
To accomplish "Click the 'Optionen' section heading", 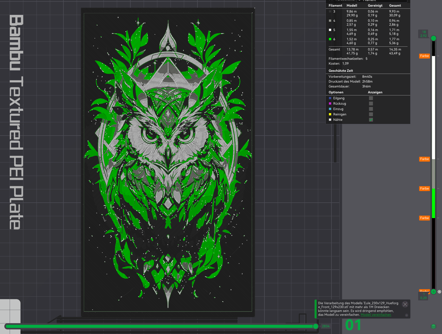I will click(x=336, y=92).
